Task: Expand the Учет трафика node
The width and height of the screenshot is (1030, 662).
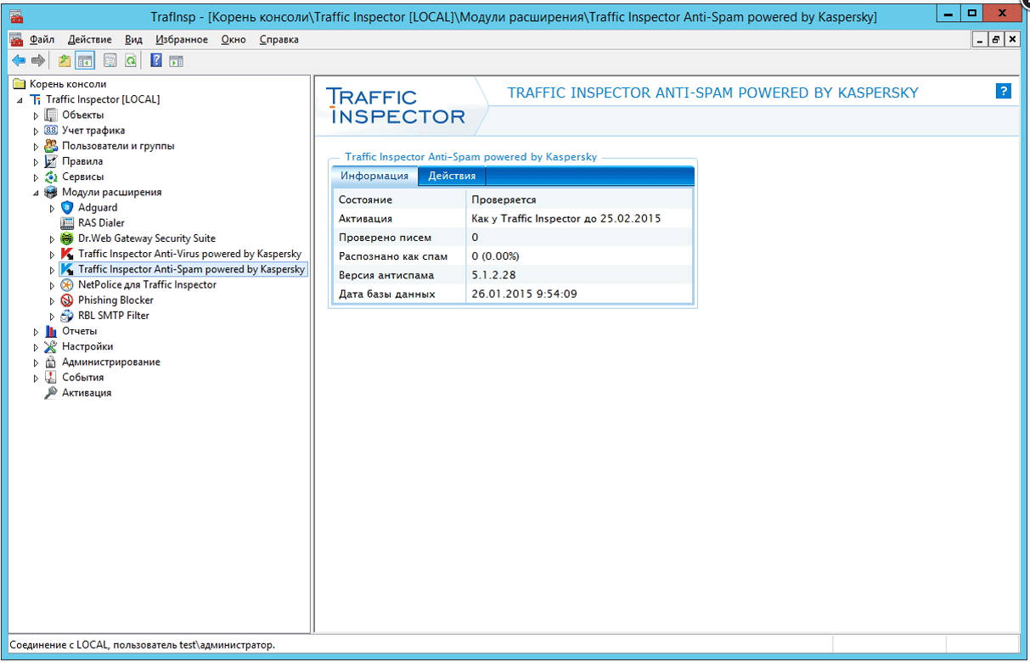Action: coord(37,131)
